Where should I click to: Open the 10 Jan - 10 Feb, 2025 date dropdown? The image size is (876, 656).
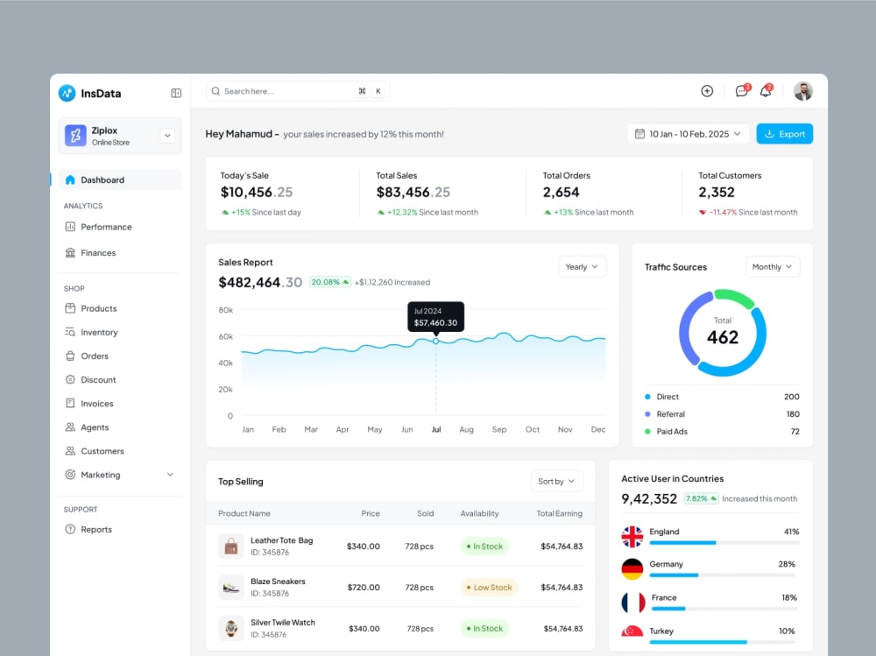689,133
